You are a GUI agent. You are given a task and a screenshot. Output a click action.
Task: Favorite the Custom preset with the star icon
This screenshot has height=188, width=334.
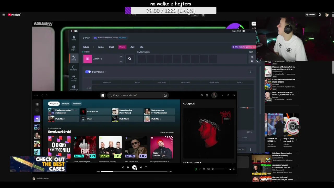(121, 56)
